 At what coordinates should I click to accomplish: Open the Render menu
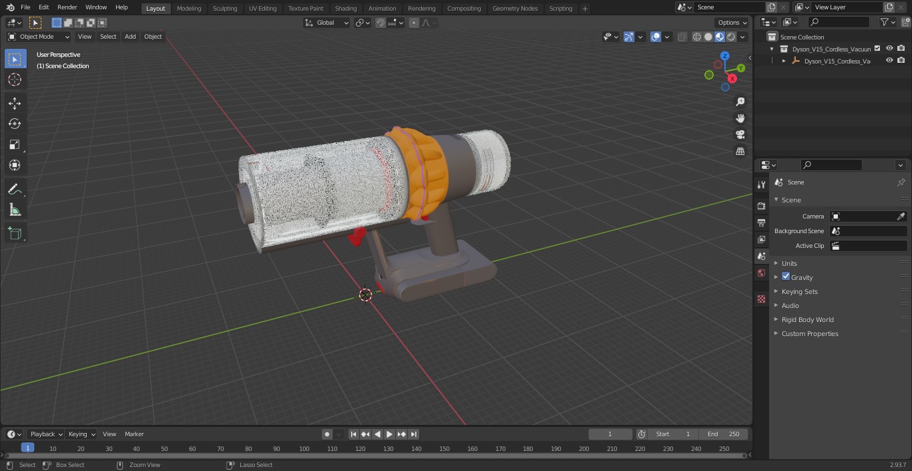[x=67, y=7]
